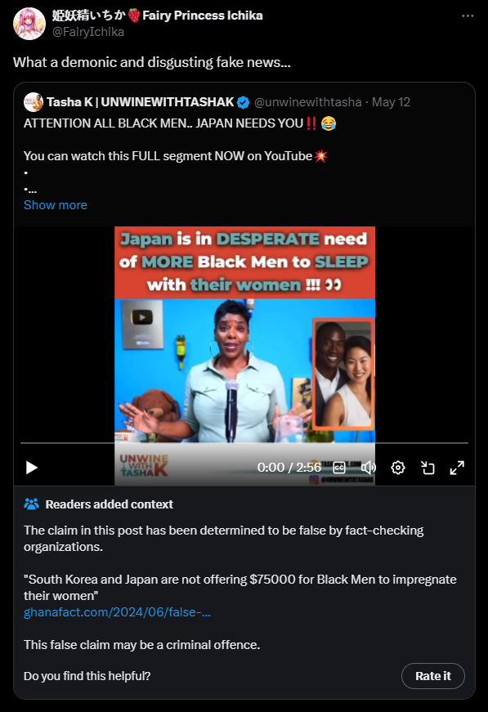Screen dimensions: 488x712
Task: Play the embedded video
Action: (31, 468)
